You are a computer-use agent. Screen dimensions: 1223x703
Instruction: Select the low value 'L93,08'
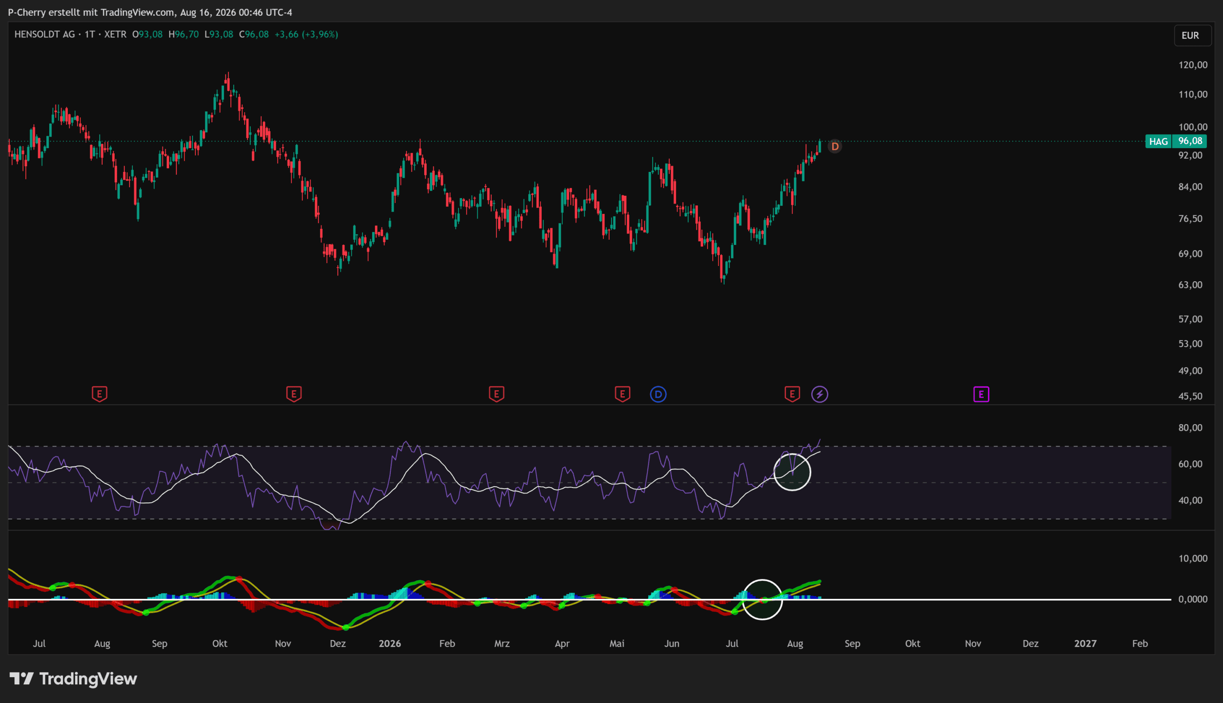(219, 34)
